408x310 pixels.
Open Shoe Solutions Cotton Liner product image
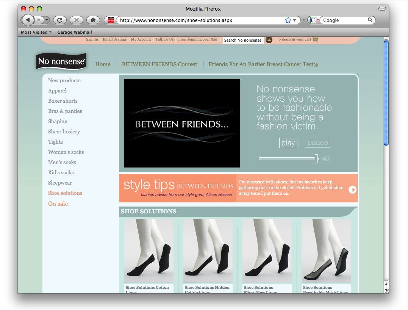149,251
